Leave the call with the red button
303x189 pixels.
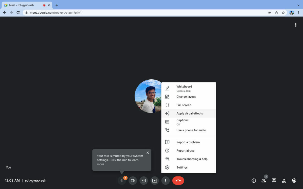pyautogui.click(x=178, y=180)
